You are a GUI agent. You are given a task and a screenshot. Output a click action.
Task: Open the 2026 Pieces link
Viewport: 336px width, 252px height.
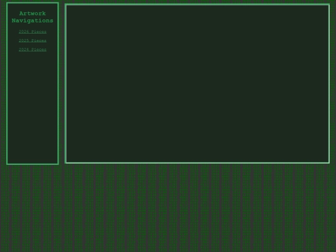(32, 32)
